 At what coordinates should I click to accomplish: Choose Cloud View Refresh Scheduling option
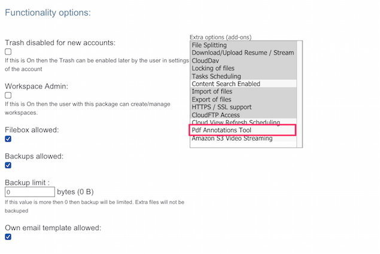coord(233,123)
